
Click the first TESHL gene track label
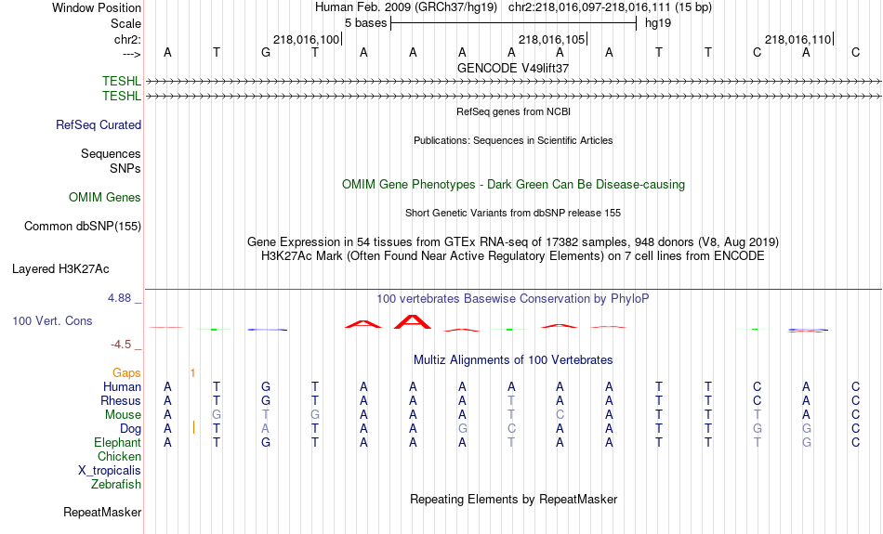click(x=122, y=81)
